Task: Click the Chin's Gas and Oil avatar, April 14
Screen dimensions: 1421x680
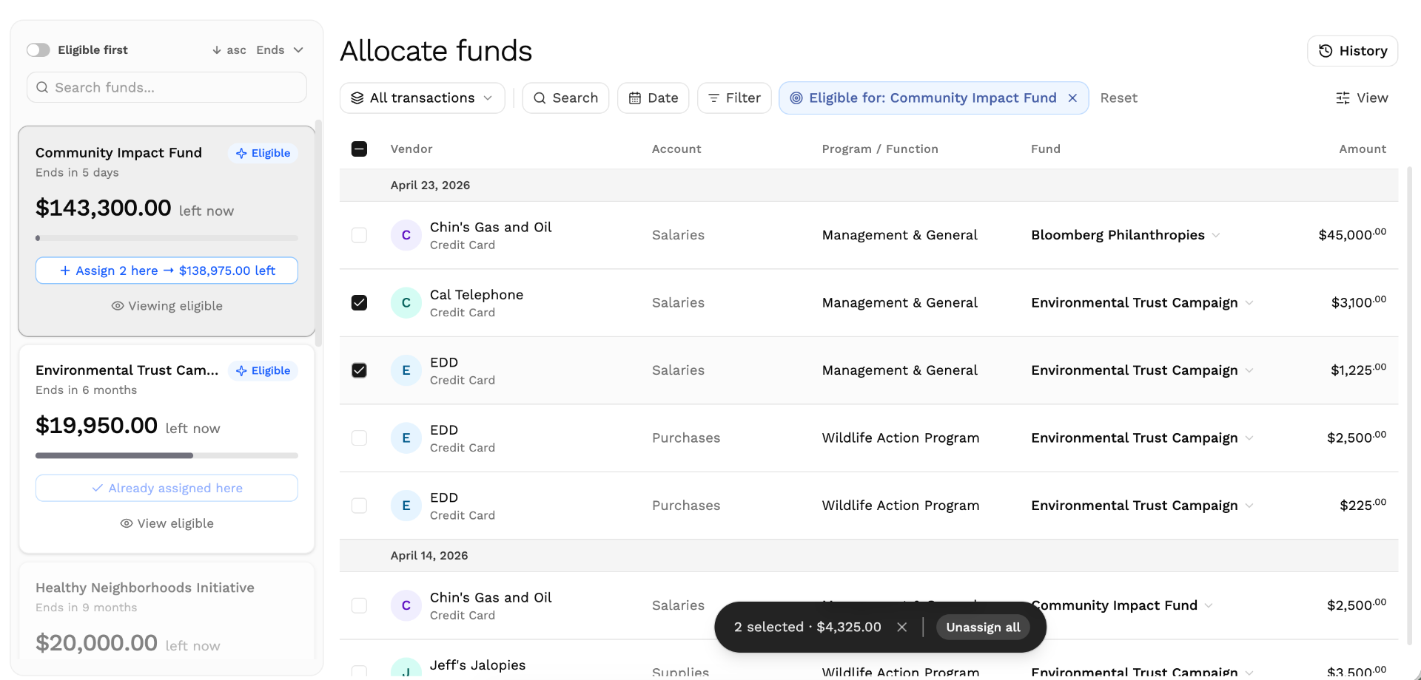Action: pos(406,605)
